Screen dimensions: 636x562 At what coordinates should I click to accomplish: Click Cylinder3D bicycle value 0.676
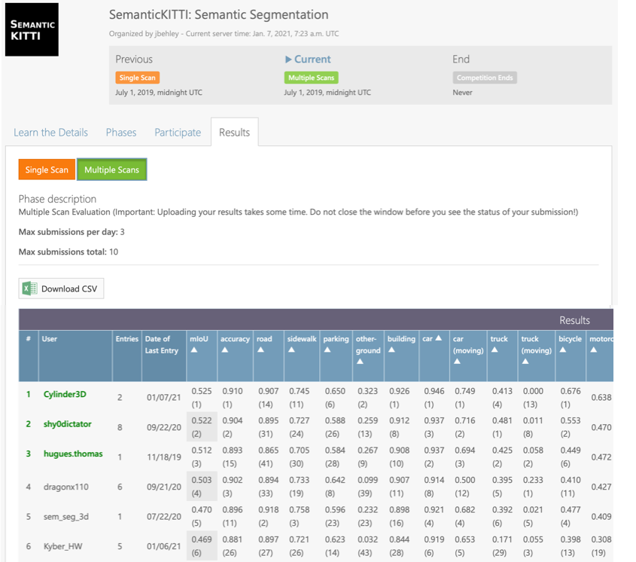pyautogui.click(x=571, y=391)
